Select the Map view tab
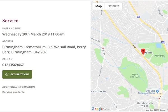 99,6
